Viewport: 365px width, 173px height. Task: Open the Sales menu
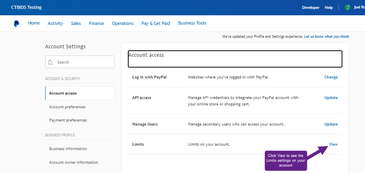(76, 23)
